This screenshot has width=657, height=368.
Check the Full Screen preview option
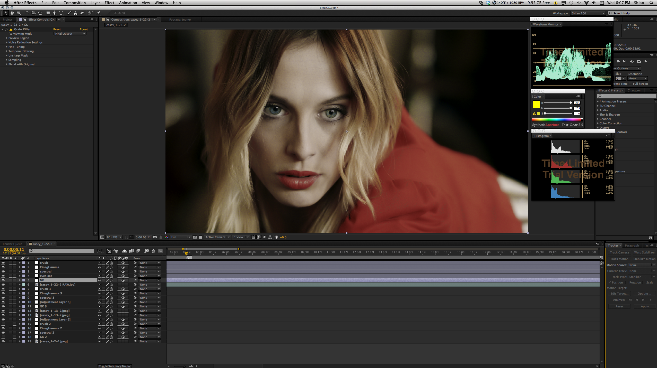[630, 84]
